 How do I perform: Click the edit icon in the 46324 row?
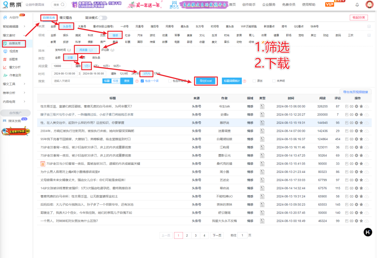347,221
